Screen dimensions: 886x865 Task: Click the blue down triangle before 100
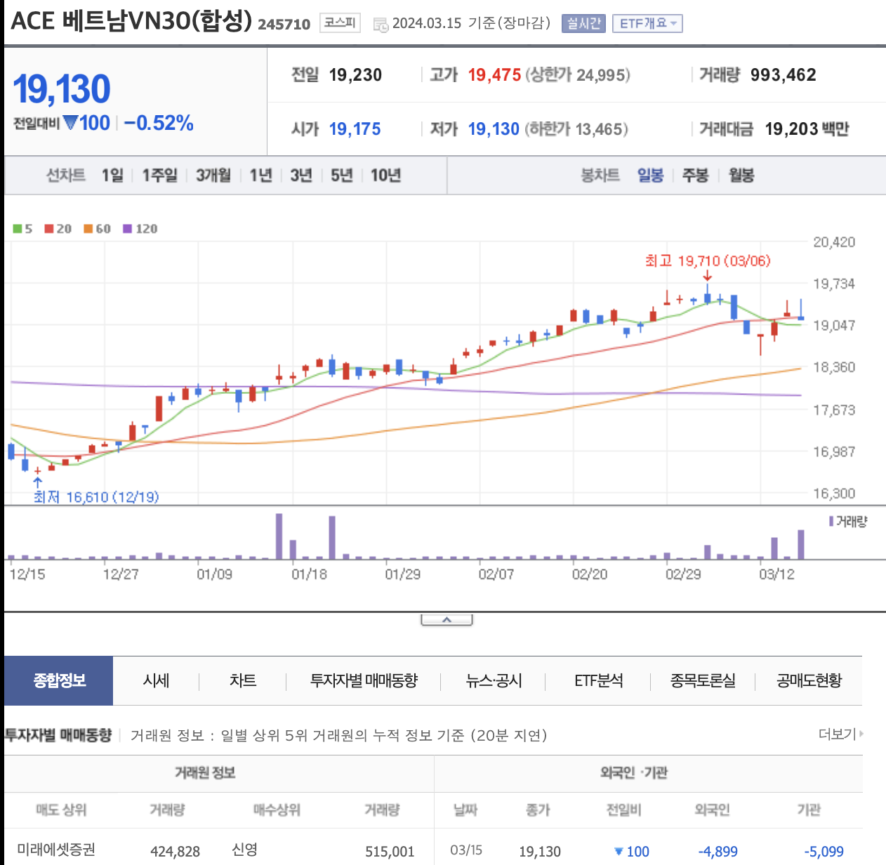point(70,123)
